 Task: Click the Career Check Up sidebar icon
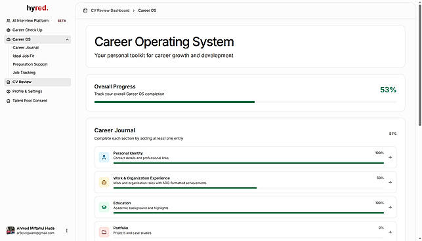[x=9, y=30]
